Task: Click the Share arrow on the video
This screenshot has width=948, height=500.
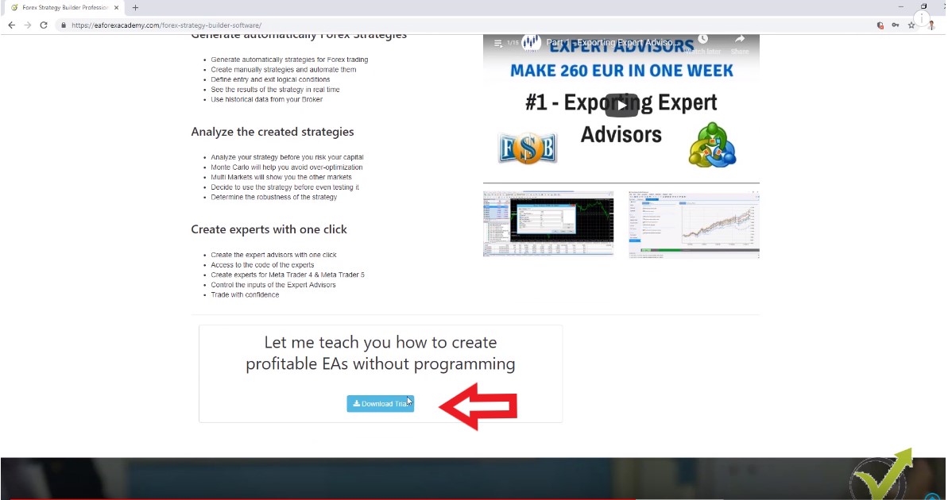Action: 739,41
